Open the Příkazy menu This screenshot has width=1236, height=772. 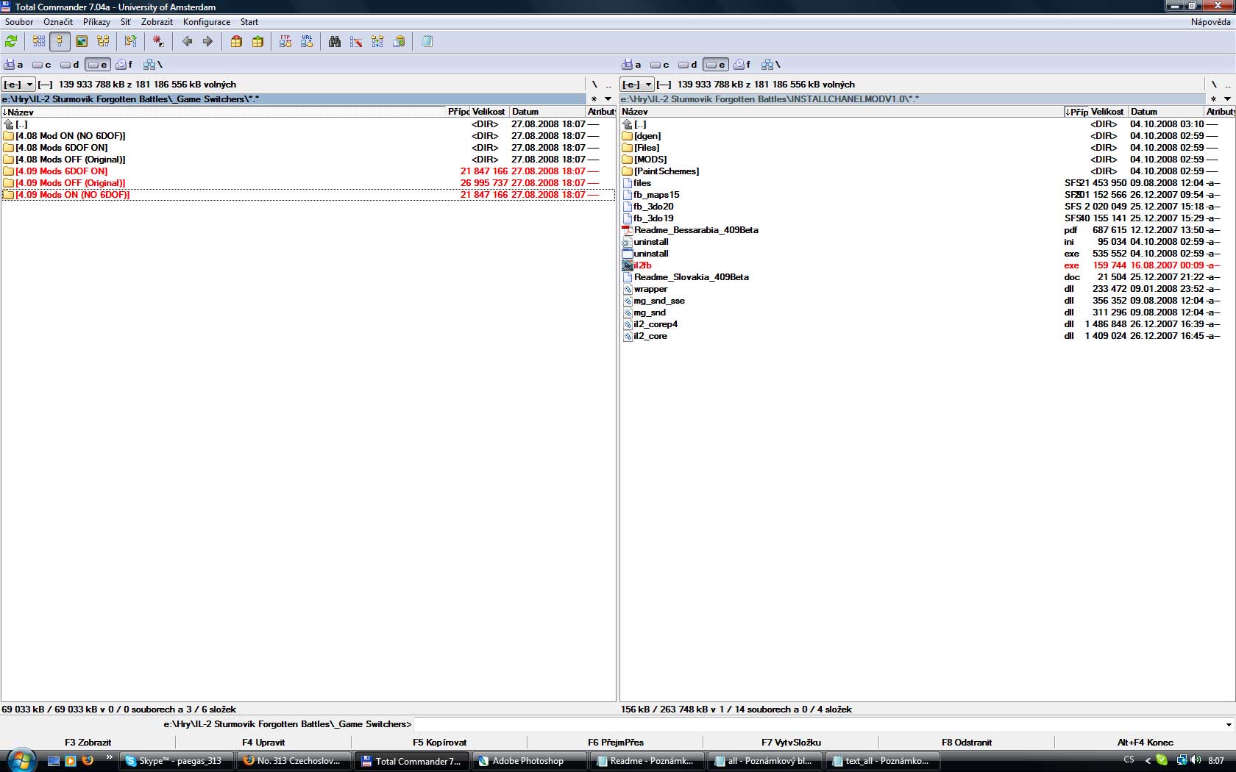[x=96, y=22]
